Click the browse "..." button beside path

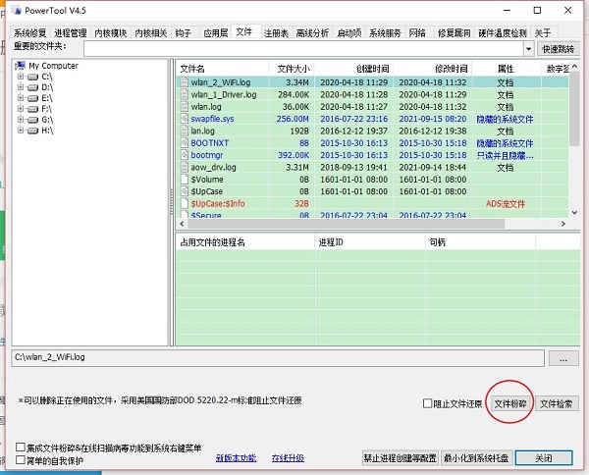coord(562,359)
